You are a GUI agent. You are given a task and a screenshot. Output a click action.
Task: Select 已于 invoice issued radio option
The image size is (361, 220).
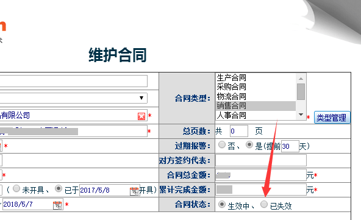point(59,188)
